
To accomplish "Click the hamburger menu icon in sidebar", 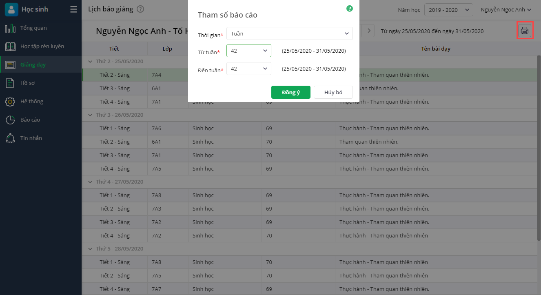I will point(73,9).
